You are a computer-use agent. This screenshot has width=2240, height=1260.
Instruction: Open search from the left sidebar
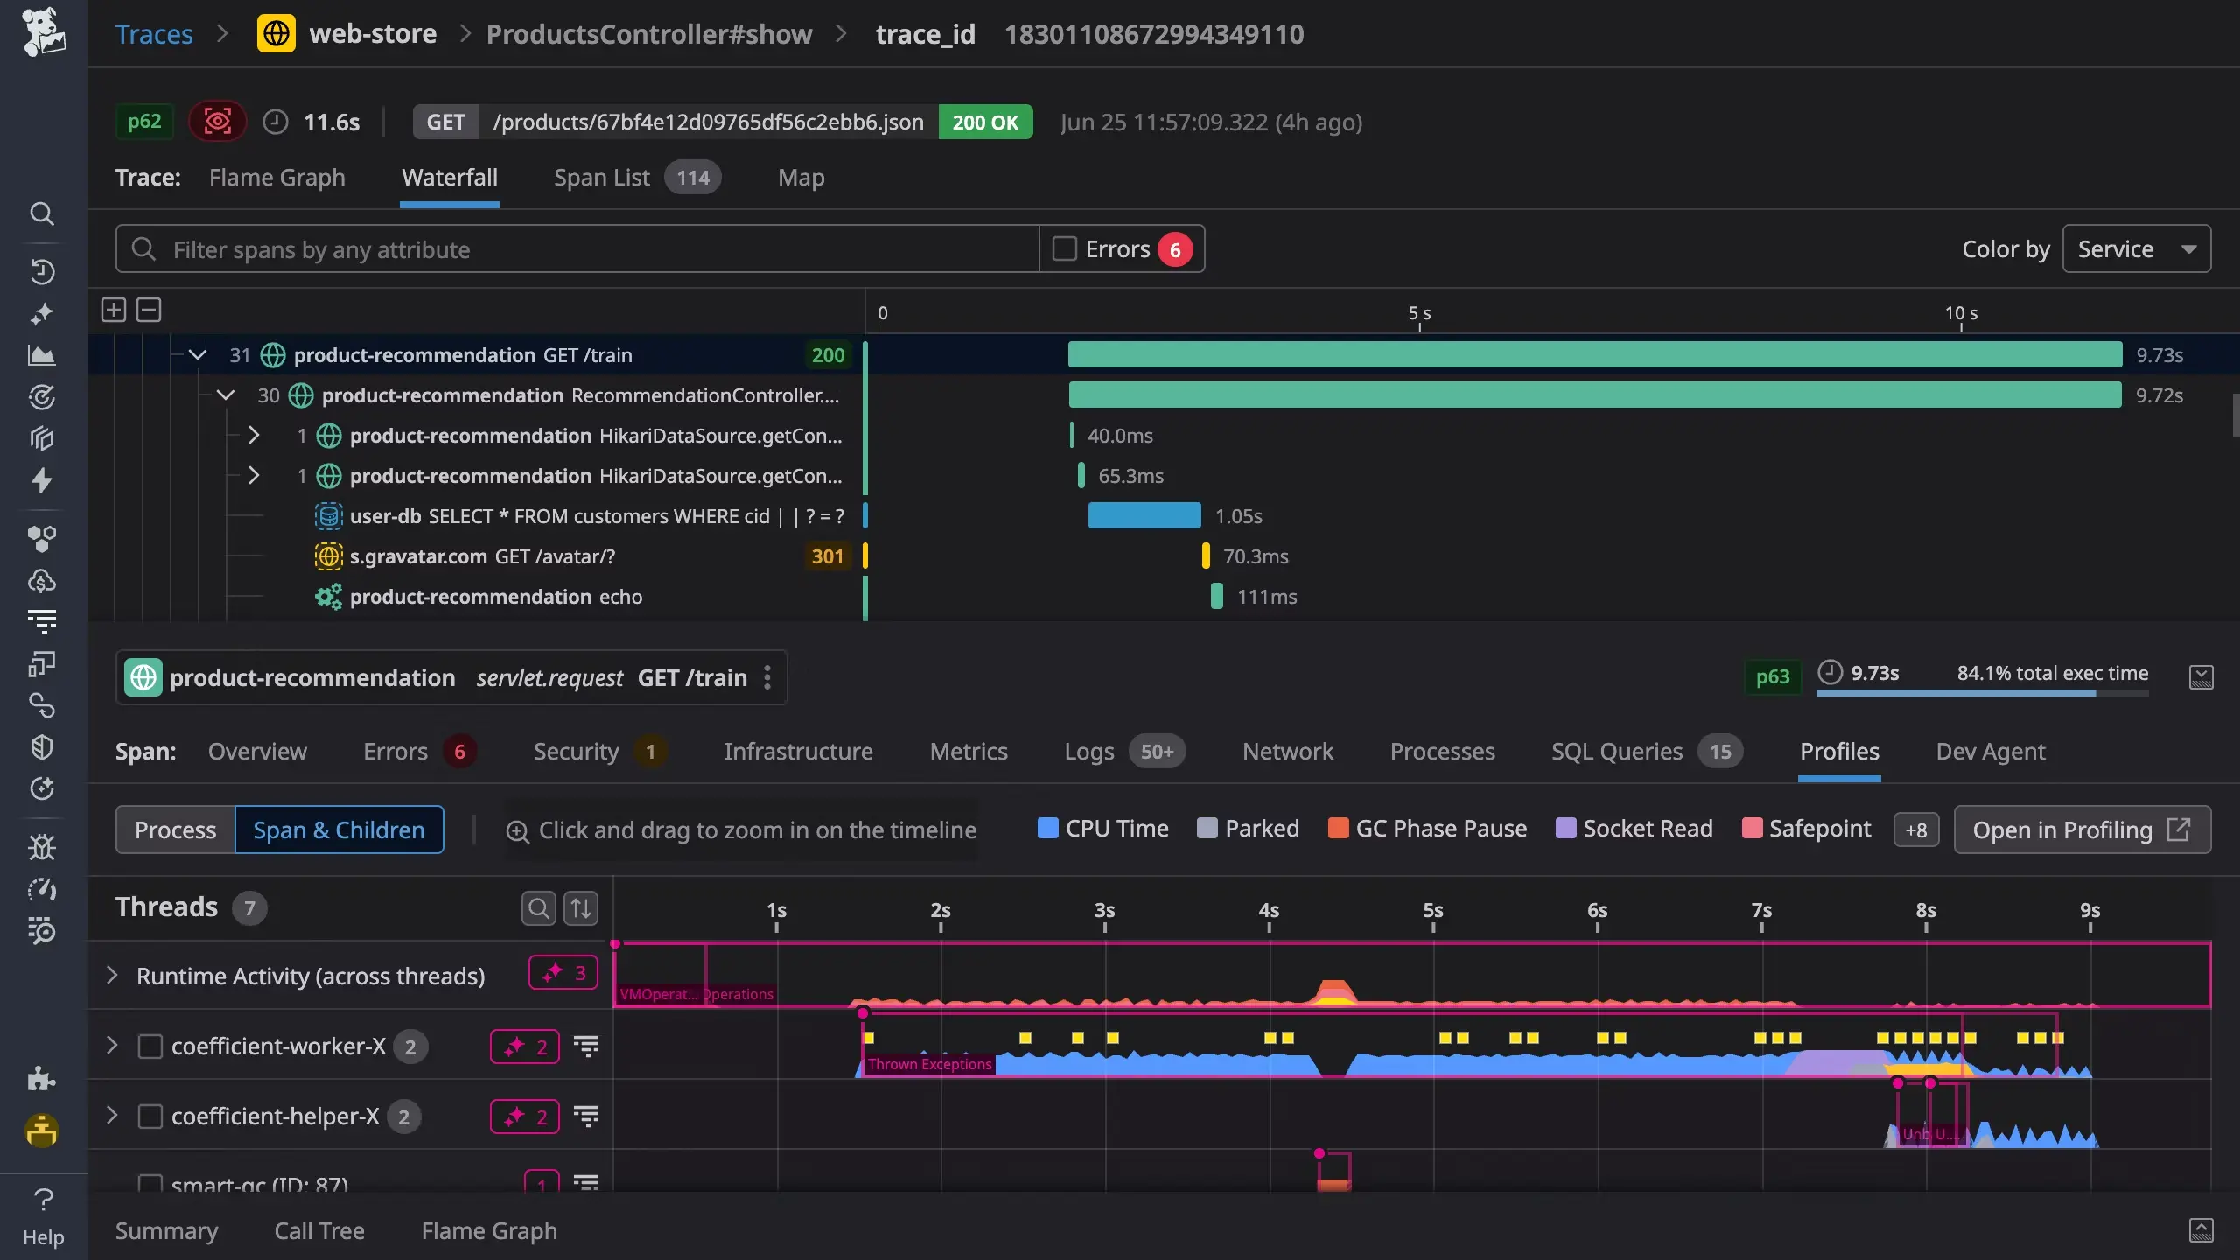[x=43, y=214]
